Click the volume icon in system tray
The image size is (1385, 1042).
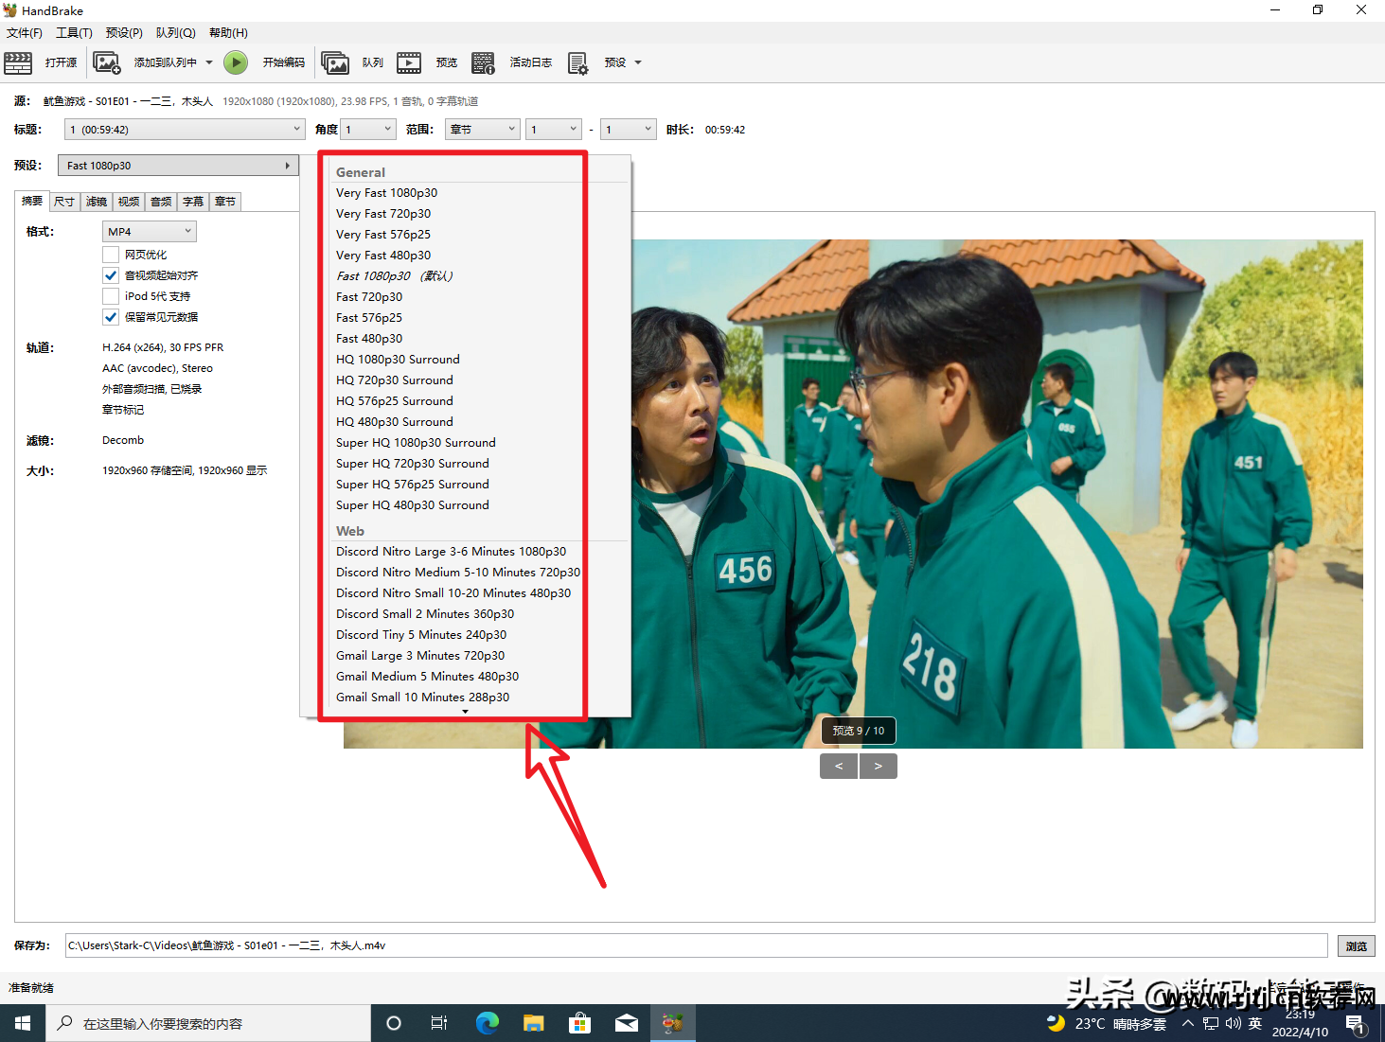pos(1233,1023)
